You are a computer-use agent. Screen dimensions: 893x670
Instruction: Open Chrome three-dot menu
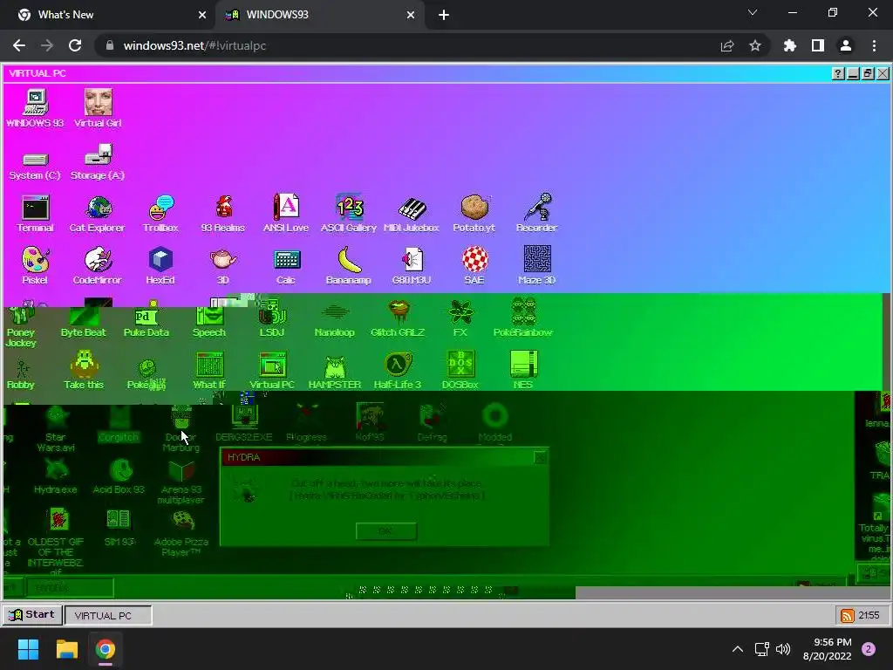point(874,45)
